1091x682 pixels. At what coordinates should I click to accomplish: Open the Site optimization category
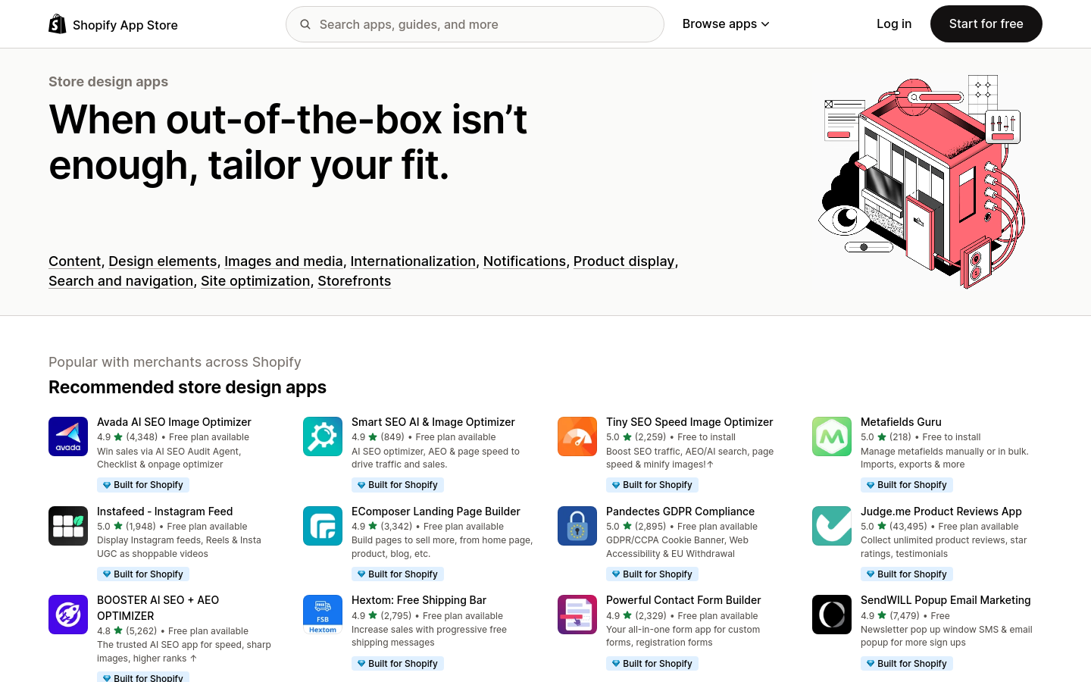pos(255,281)
